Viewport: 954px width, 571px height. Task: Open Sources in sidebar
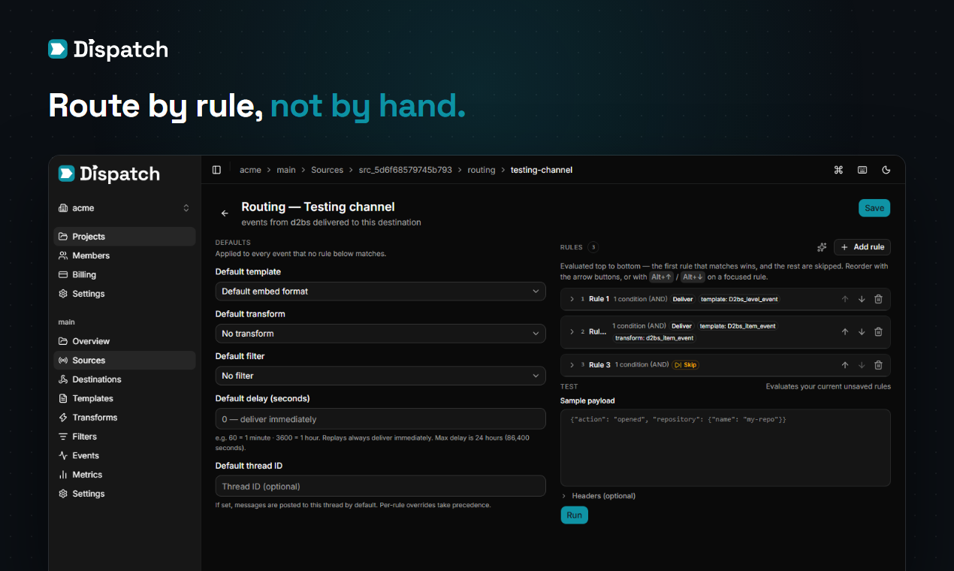click(125, 361)
